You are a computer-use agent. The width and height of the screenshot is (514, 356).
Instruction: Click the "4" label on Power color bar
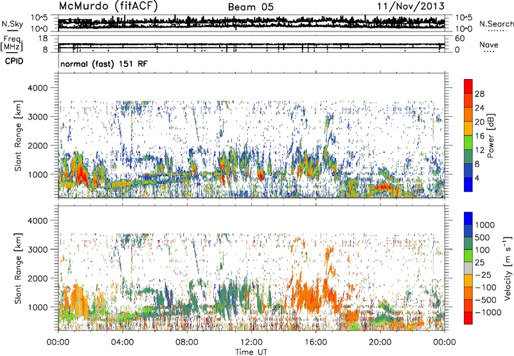477,178
